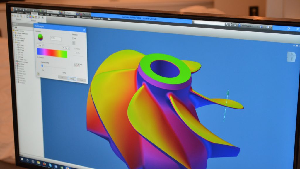
Task: Expand the Solid Bodies node in browser
Action: [x=13, y=38]
